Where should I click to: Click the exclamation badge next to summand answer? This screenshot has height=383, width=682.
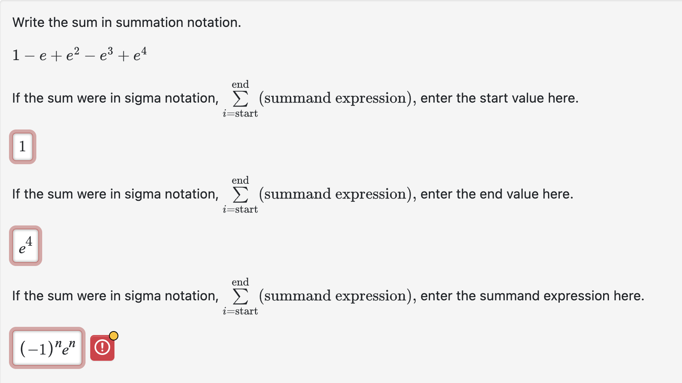[x=102, y=348]
